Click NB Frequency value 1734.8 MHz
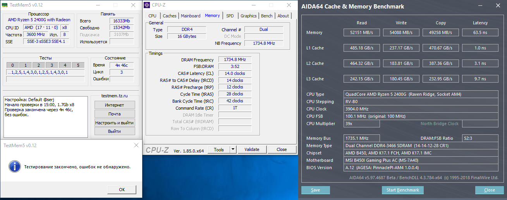This screenshot has width=507, height=200. [263, 43]
